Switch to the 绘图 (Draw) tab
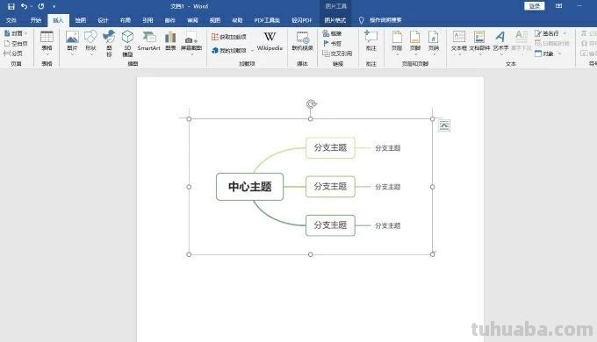 click(x=81, y=20)
